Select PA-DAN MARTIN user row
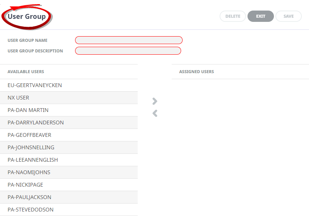309x216 pixels. [69, 110]
